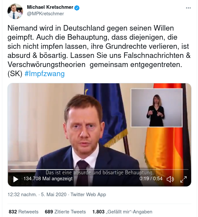Seek along the video progress bar
The width and height of the screenshot is (198, 217).
pos(99,169)
